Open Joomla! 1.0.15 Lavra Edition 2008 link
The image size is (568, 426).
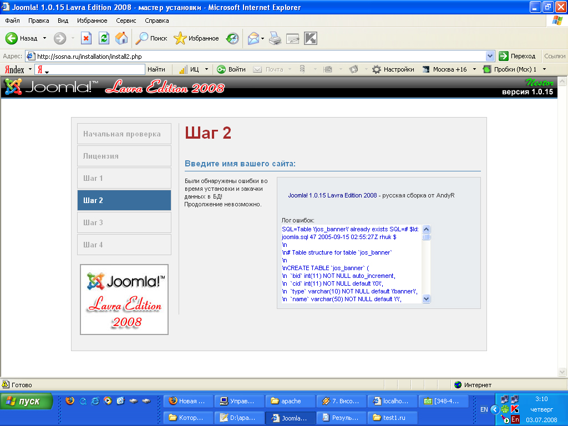333,195
